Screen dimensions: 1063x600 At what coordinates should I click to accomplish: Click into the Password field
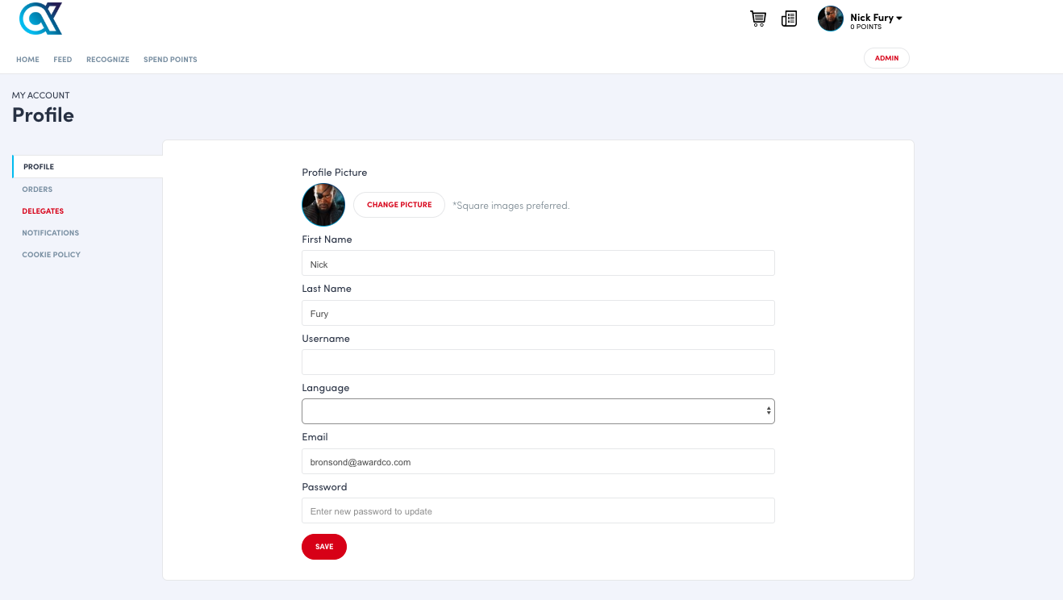(x=538, y=511)
